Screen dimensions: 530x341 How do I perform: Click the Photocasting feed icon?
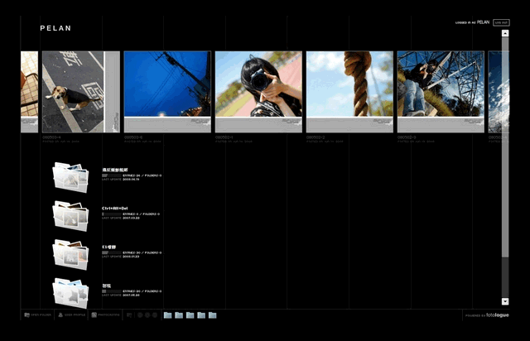click(94, 315)
